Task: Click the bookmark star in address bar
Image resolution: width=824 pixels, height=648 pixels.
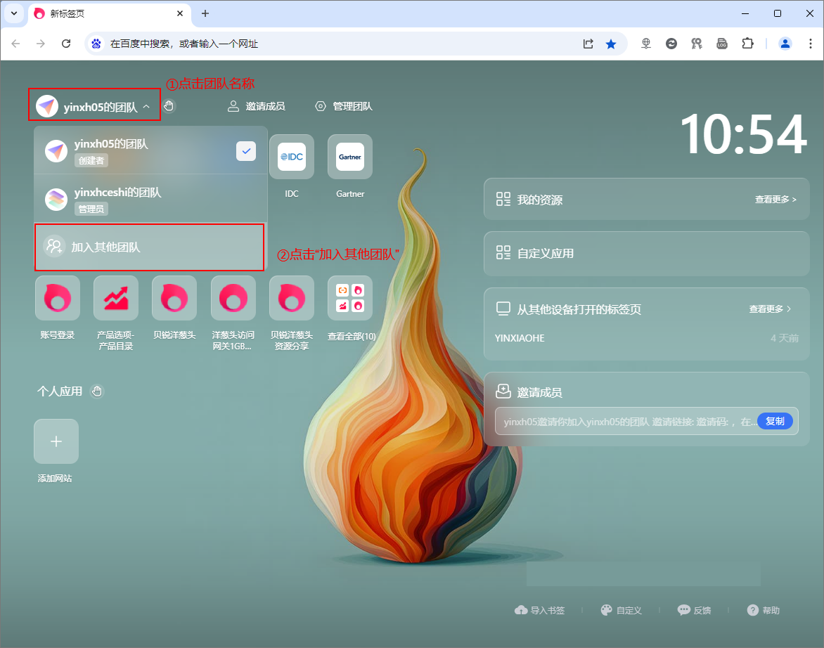Action: point(611,44)
